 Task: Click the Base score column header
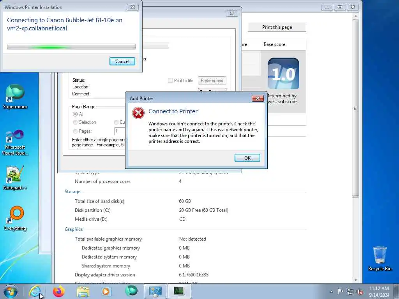pyautogui.click(x=274, y=44)
